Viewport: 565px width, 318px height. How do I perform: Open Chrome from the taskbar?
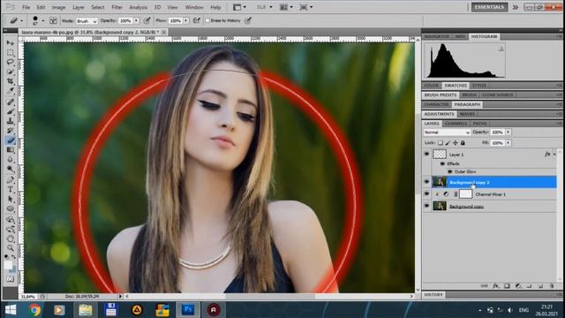[x=34, y=310]
